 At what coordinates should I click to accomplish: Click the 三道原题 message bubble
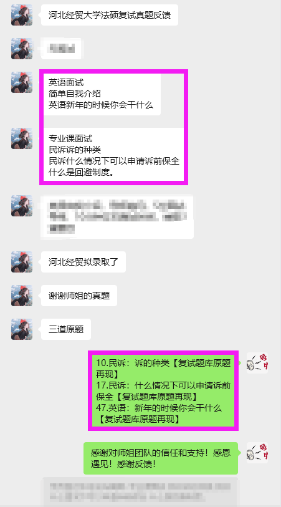(66, 329)
